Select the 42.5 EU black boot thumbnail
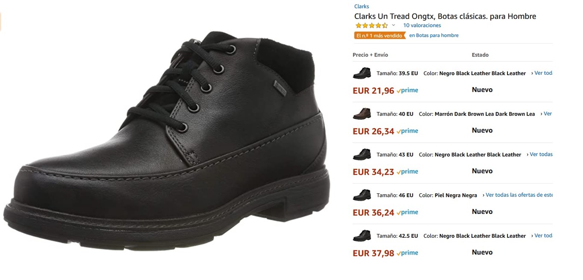583x280 pixels. point(362,236)
